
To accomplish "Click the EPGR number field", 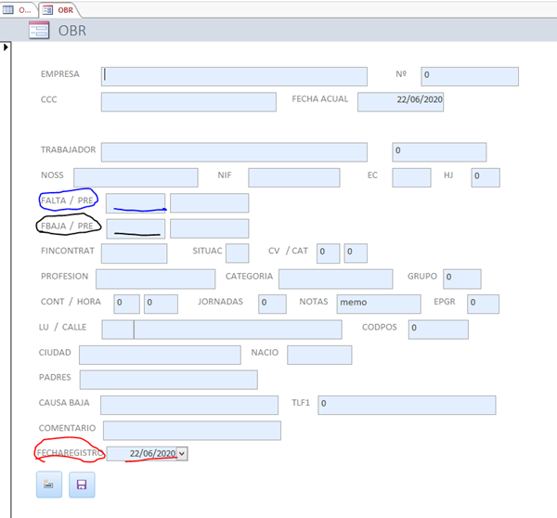I will [483, 304].
